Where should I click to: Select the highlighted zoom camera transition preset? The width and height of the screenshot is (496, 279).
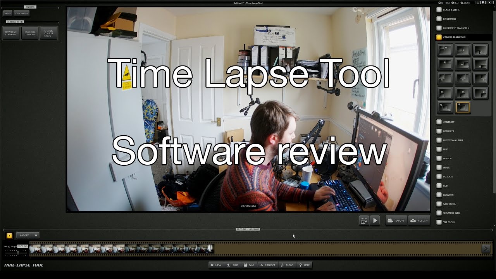(x=463, y=107)
